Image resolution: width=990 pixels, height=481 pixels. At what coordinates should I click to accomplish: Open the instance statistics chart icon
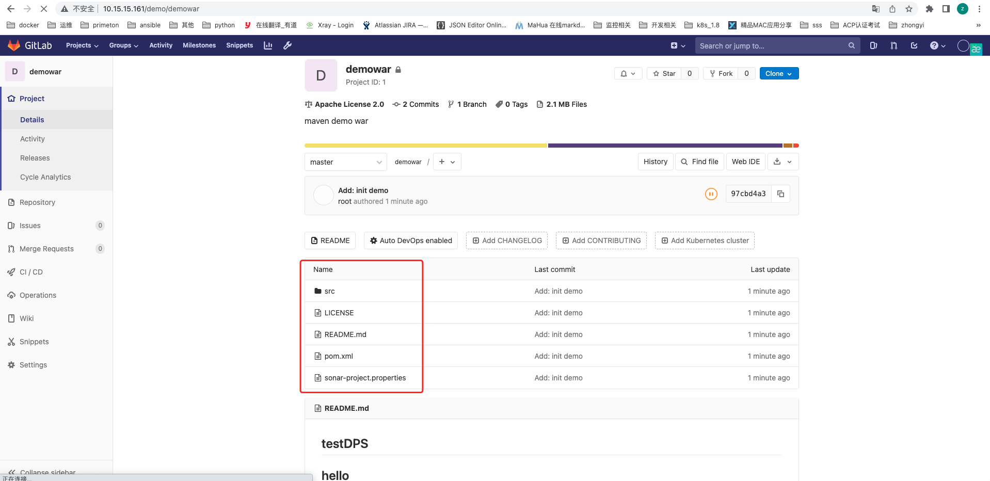tap(268, 45)
